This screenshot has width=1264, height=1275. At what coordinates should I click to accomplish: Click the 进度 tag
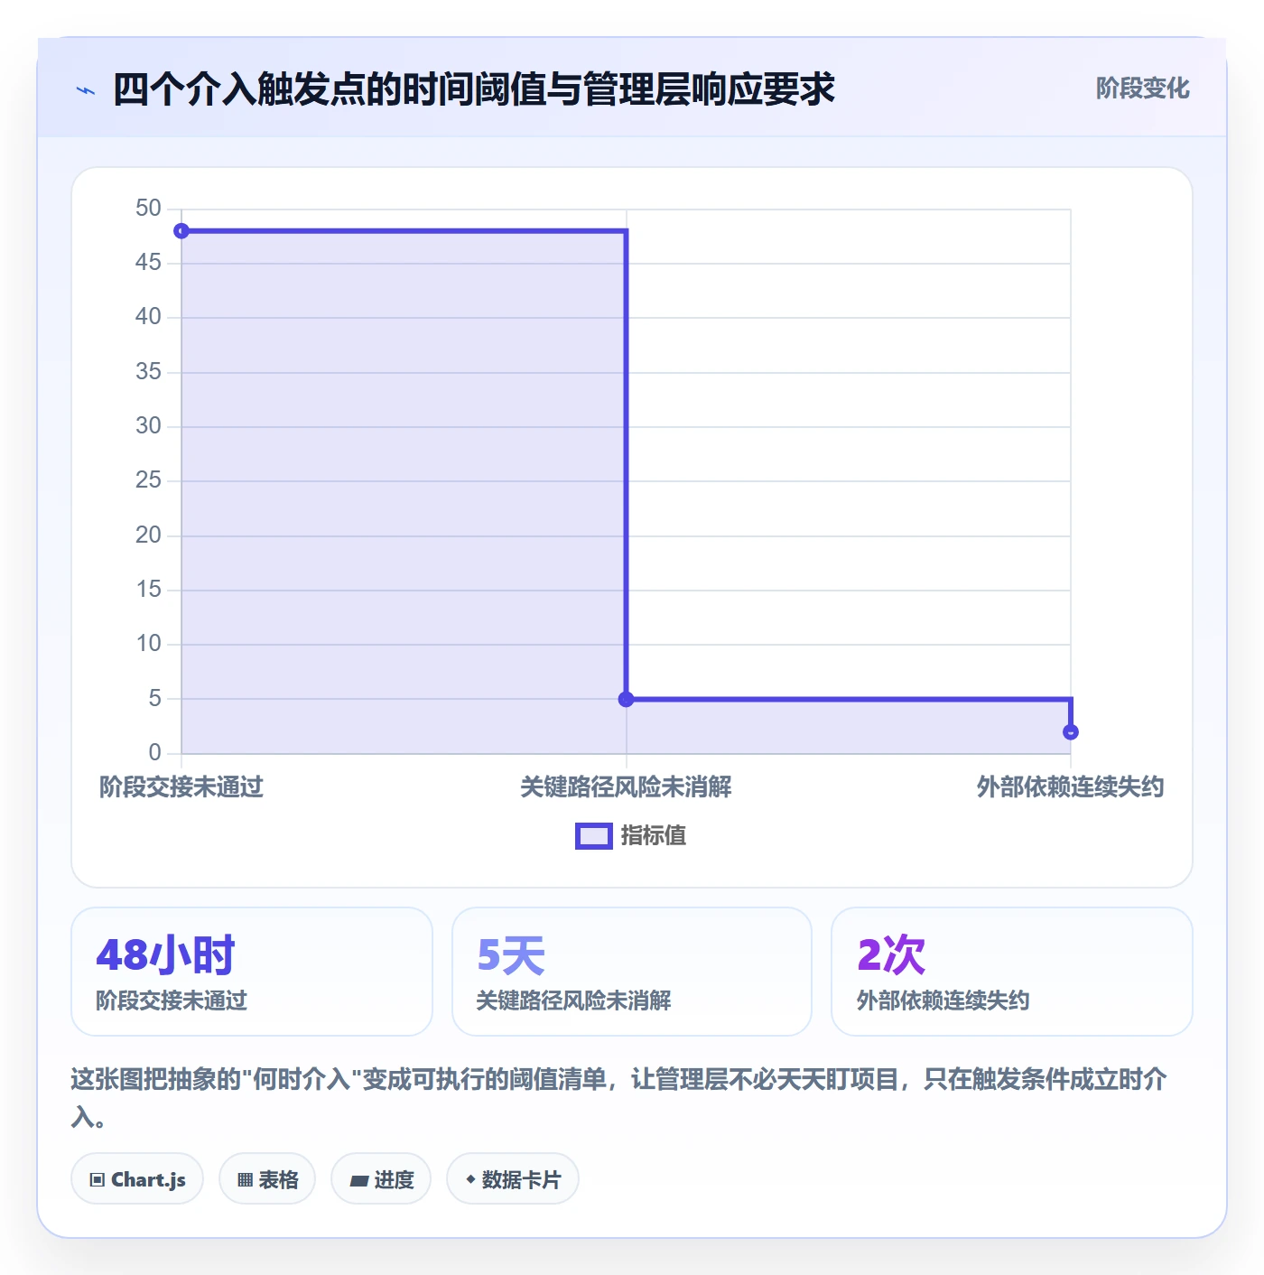[x=381, y=1179]
